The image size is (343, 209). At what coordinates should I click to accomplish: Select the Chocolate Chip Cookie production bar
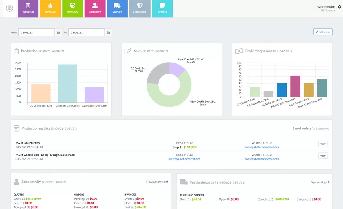coord(67,83)
